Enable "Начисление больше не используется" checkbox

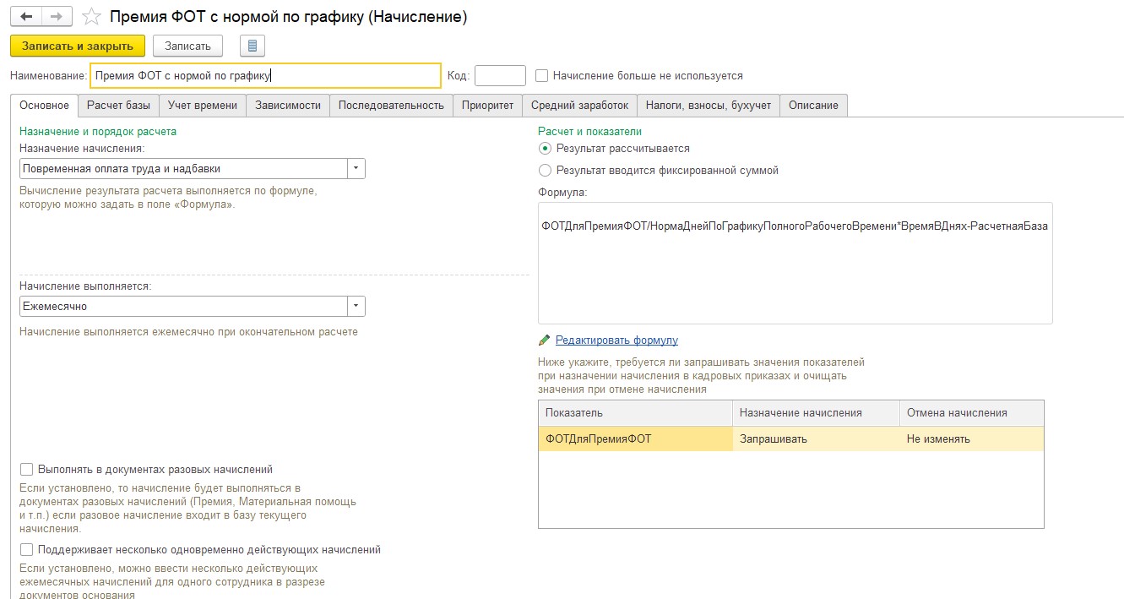(542, 76)
